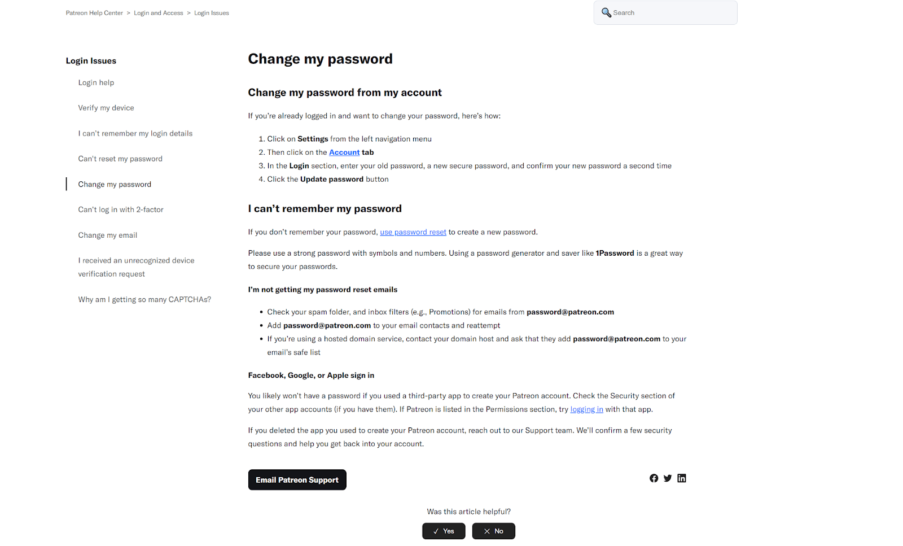Mark article not helpful with No
Viewport: 903px width, 546px height.
tap(493, 531)
